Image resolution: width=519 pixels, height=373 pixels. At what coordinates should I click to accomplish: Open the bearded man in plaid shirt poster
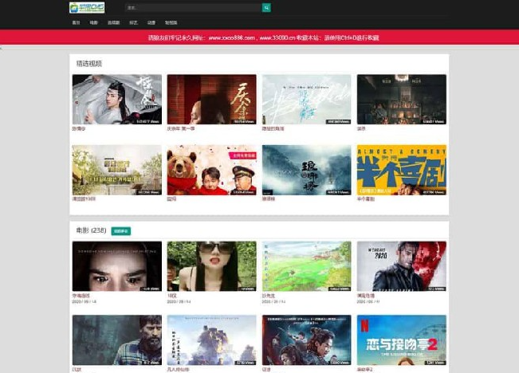pos(117,340)
